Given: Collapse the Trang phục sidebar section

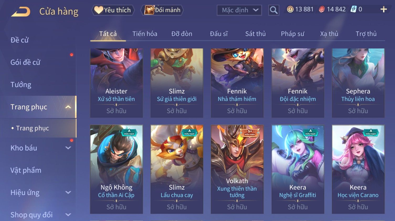Looking at the screenshot, I should pyautogui.click(x=68, y=107).
